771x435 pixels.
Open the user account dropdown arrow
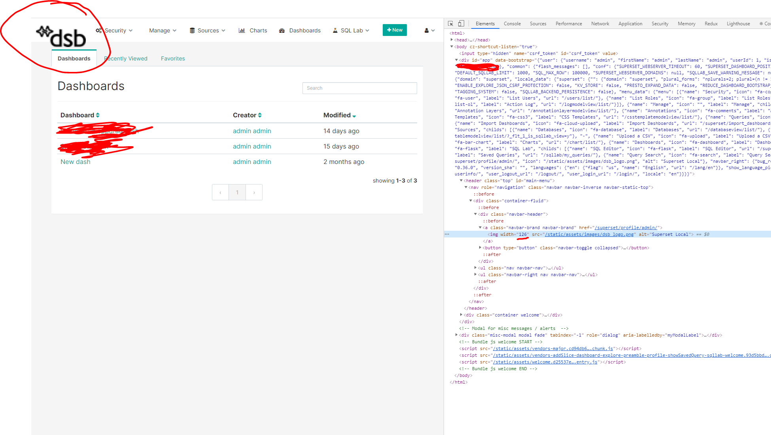pyautogui.click(x=433, y=31)
